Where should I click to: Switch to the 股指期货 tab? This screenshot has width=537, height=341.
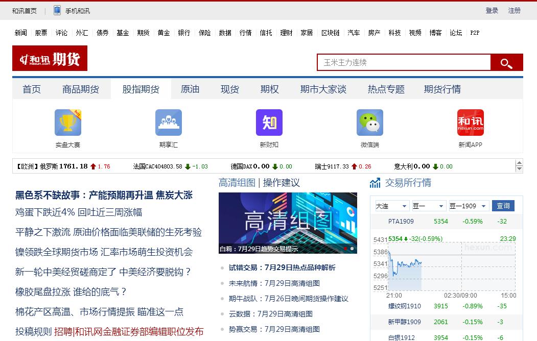pyautogui.click(x=141, y=89)
